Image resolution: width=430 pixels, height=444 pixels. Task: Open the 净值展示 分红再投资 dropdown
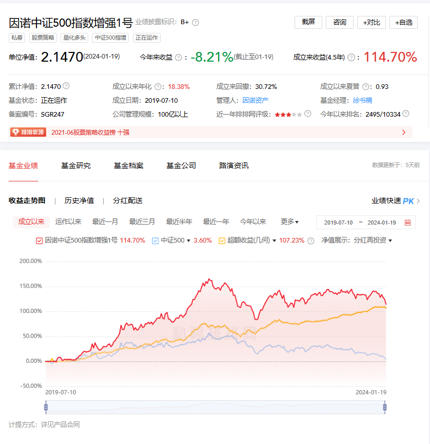click(373, 240)
